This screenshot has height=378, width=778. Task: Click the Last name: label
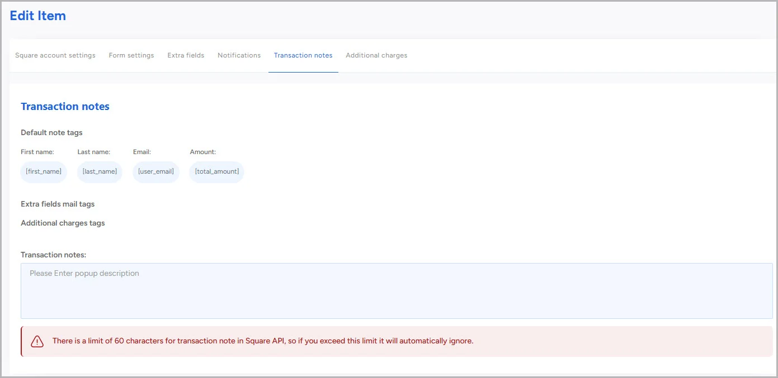point(94,152)
